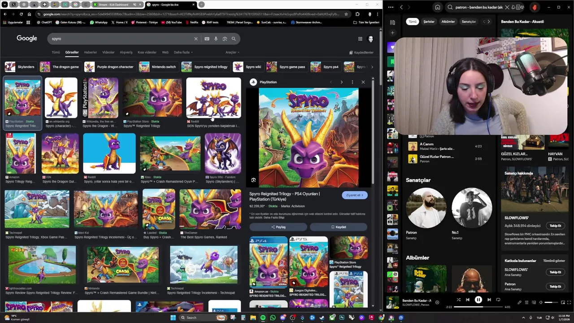Go to Spotify home

[438, 7]
